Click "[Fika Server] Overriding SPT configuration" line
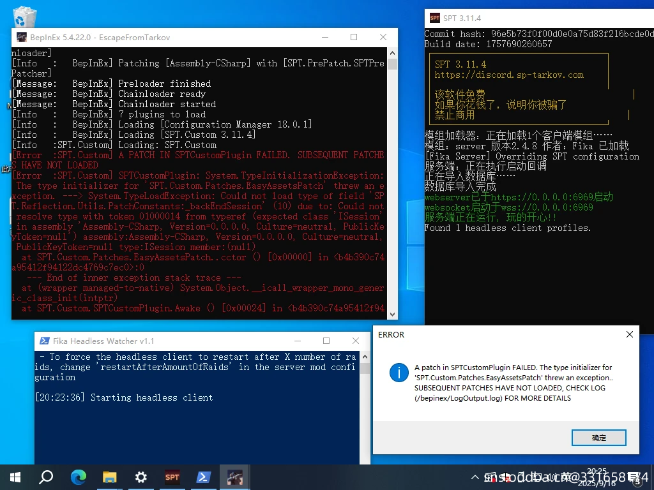 [532, 156]
